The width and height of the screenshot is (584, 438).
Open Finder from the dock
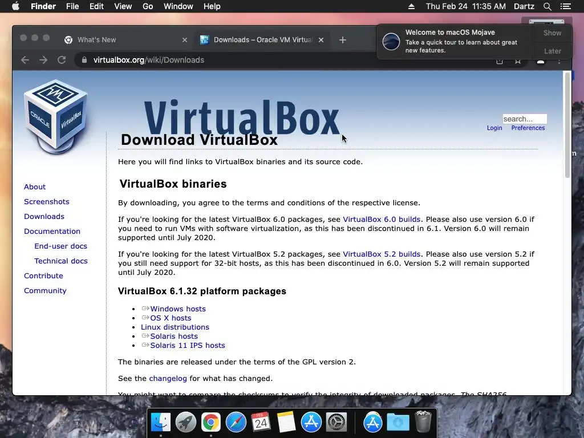coord(160,422)
